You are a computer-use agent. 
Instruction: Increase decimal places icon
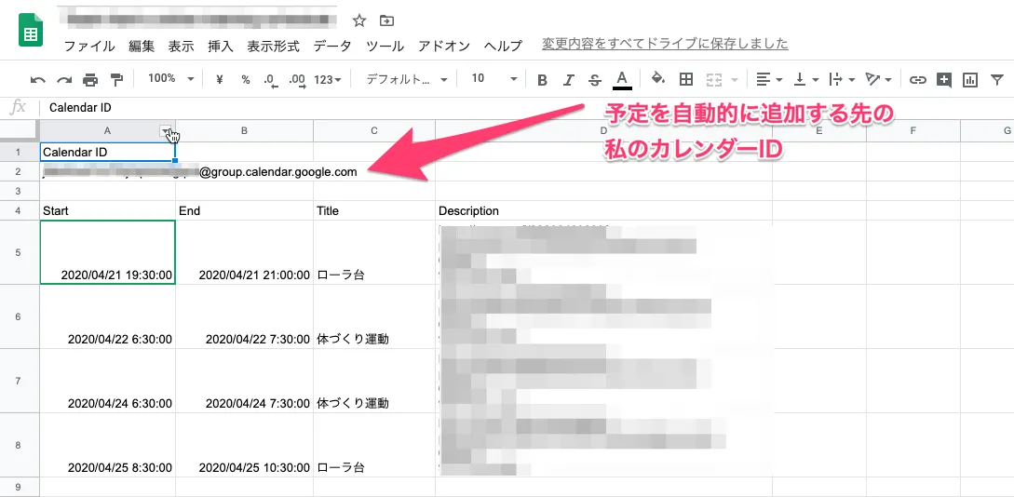[297, 80]
